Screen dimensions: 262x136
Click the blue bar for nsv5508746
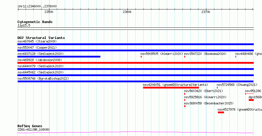(x=135, y=81)
